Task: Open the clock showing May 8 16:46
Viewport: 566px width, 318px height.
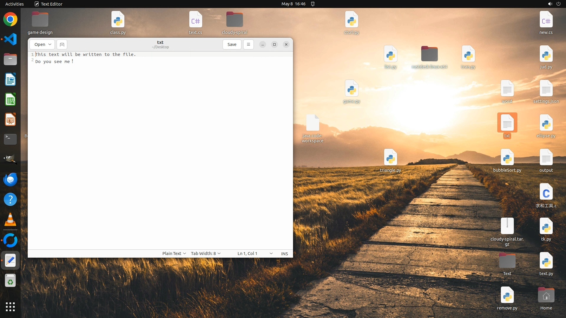Action: point(293,4)
